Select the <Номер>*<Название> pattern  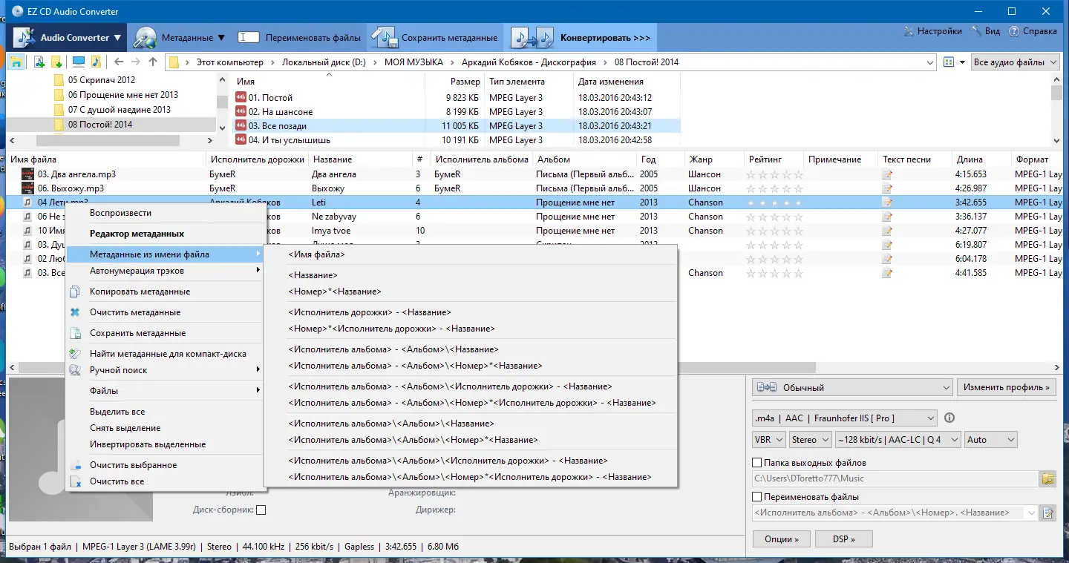click(471, 292)
